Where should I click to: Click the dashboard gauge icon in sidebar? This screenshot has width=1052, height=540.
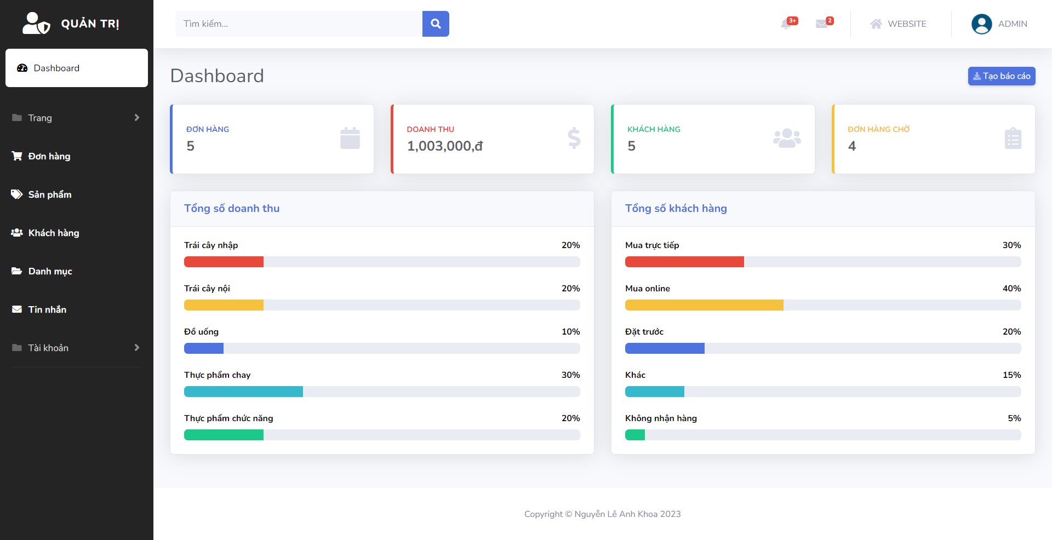[x=22, y=68]
